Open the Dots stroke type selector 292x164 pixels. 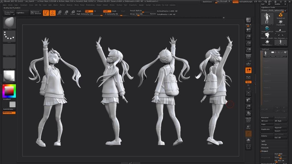click(9, 36)
